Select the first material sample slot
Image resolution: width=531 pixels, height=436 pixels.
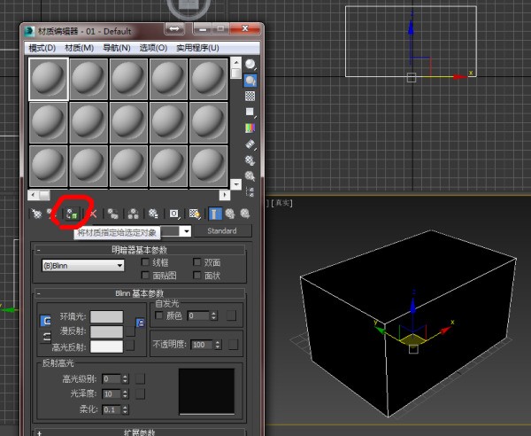pos(49,79)
